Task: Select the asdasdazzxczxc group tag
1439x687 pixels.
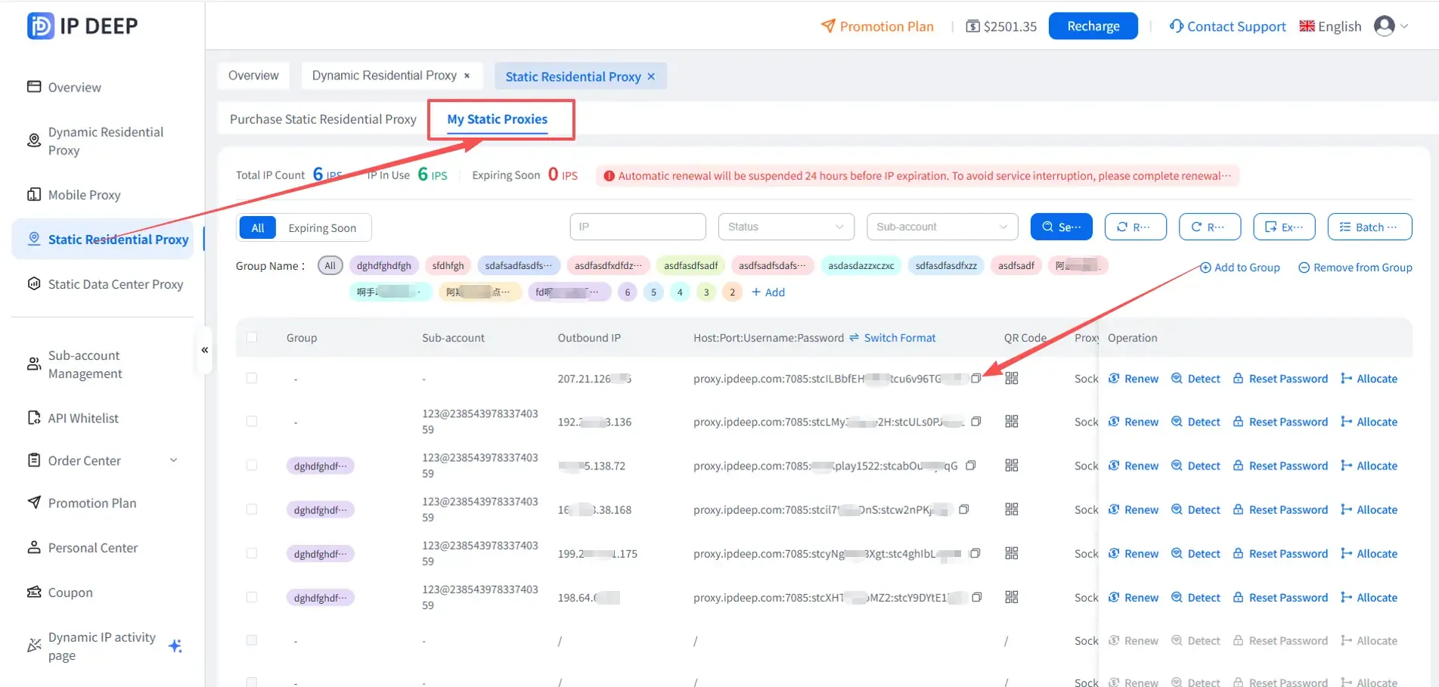Action: 861,265
